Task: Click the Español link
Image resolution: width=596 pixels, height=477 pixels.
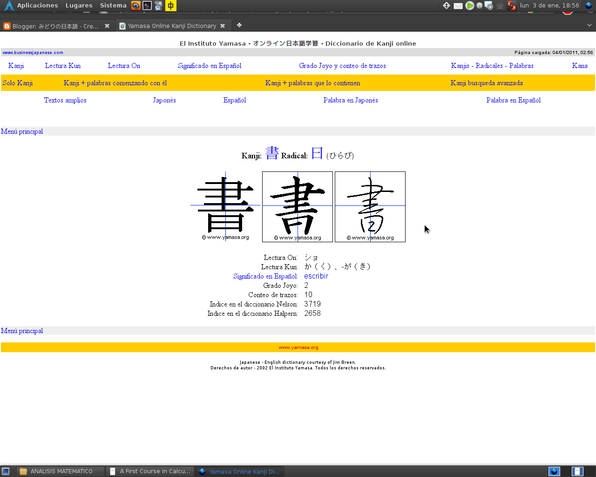Action: tap(235, 100)
